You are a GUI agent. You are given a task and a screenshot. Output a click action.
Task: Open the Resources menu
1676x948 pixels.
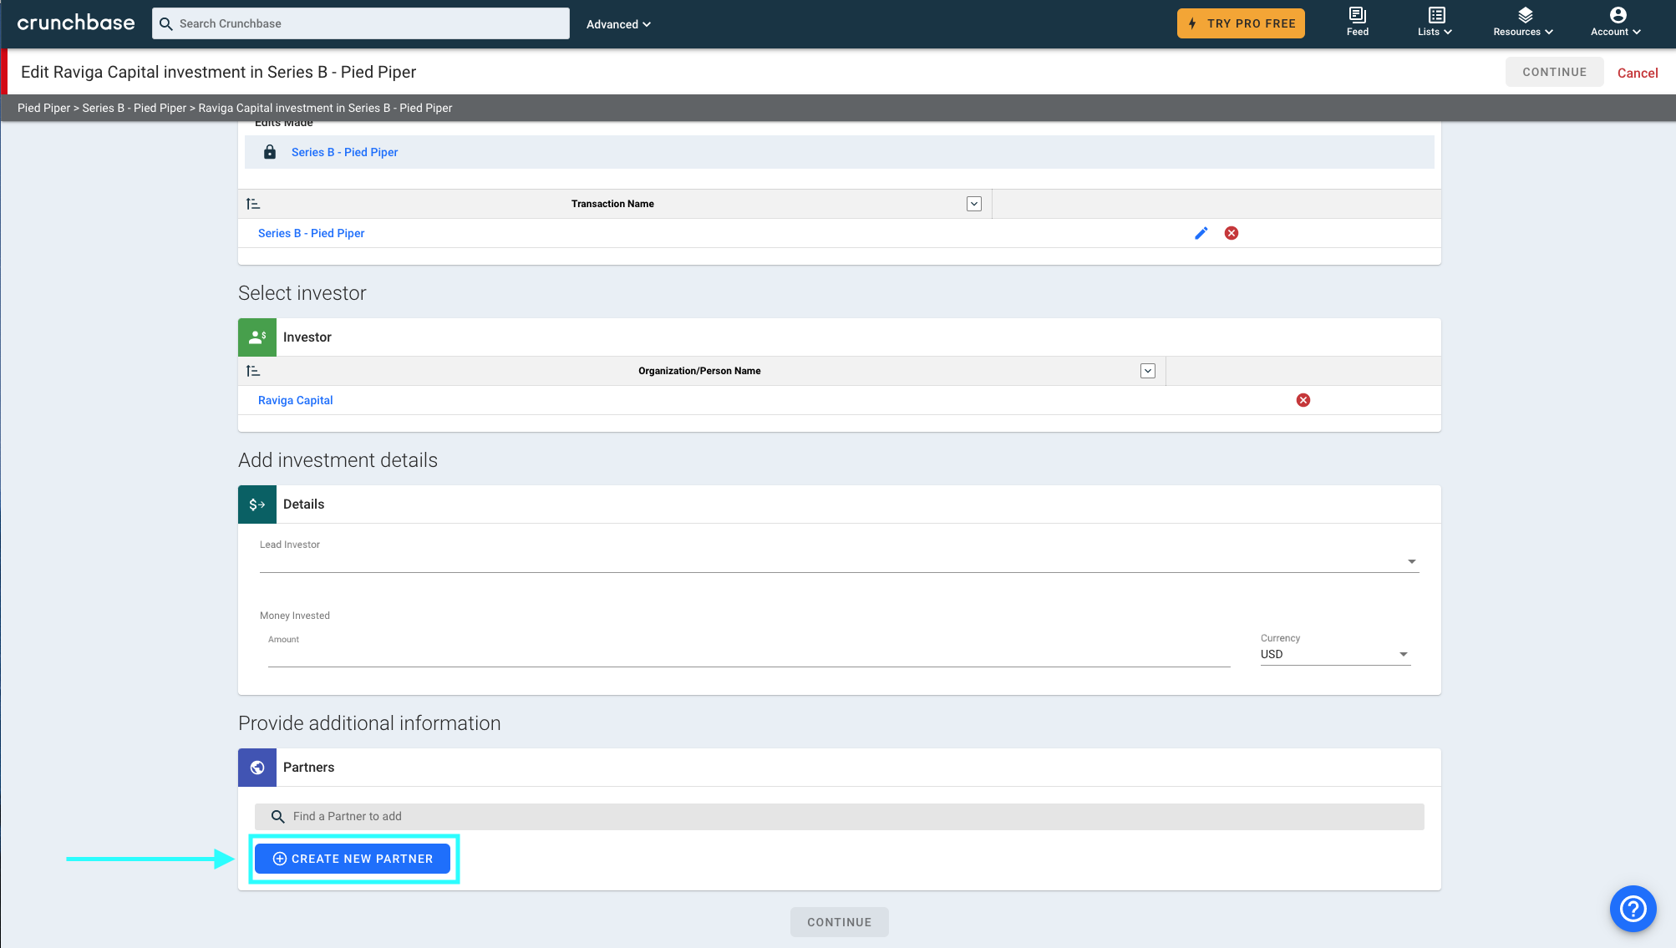(1523, 23)
